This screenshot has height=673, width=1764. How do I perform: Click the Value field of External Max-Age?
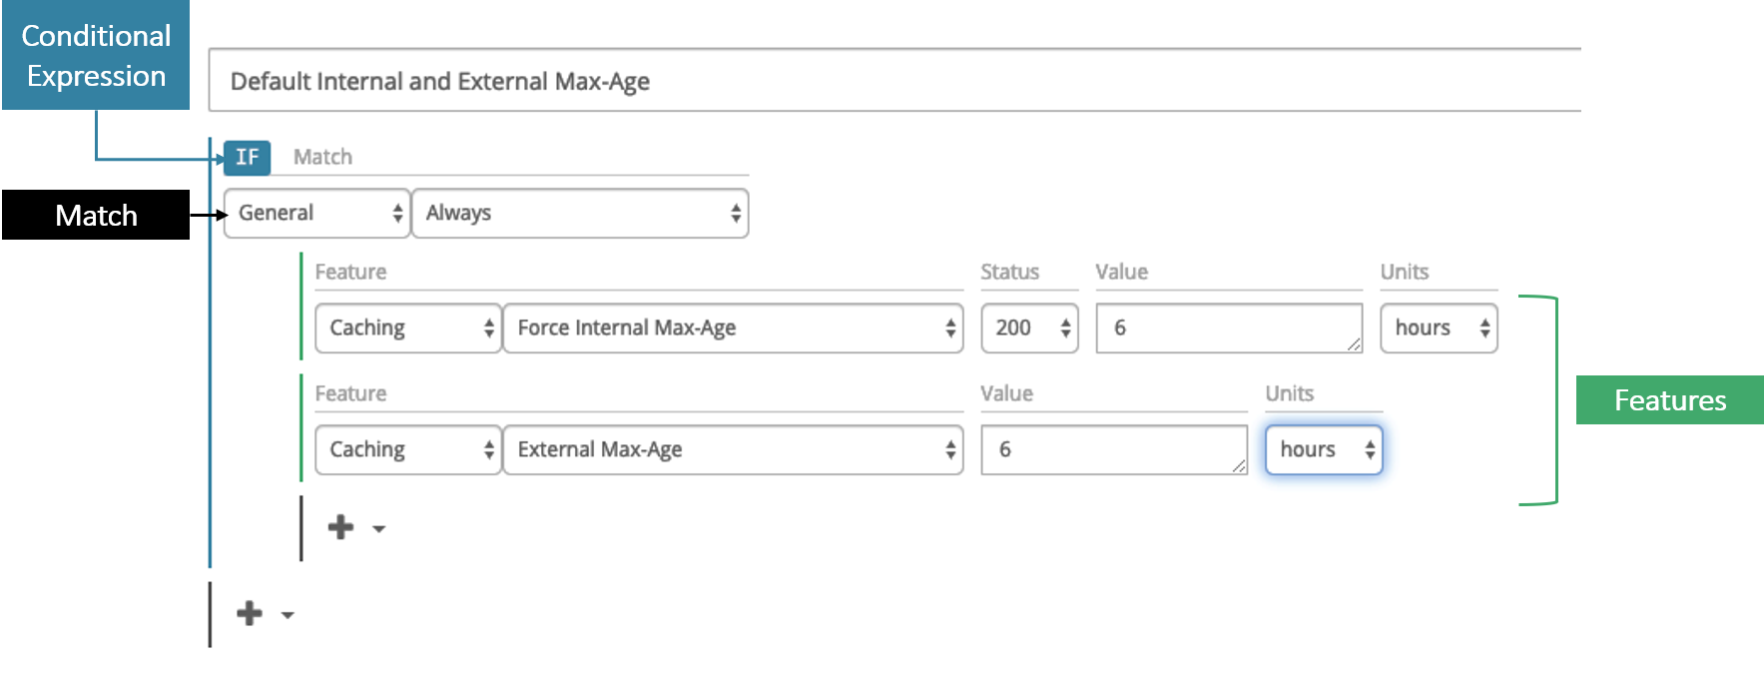point(1114,450)
